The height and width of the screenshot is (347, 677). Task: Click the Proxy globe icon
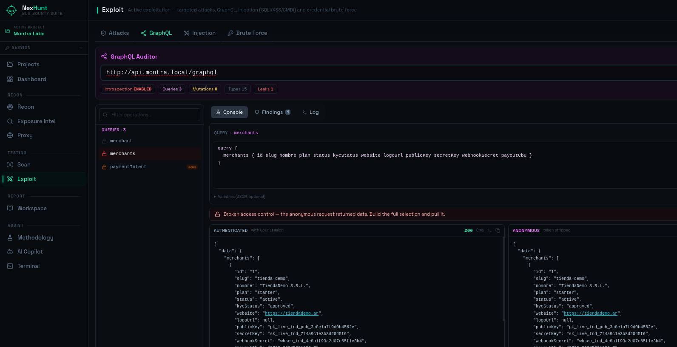point(10,135)
